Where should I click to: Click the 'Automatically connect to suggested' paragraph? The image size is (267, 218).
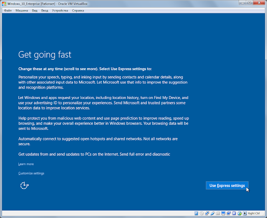(x=98, y=141)
